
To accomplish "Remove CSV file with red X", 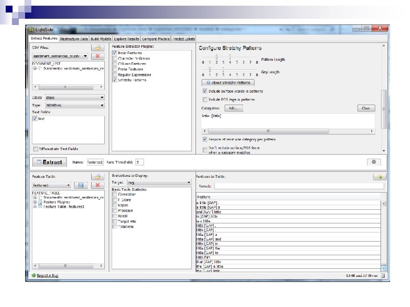I will [x=97, y=56].
